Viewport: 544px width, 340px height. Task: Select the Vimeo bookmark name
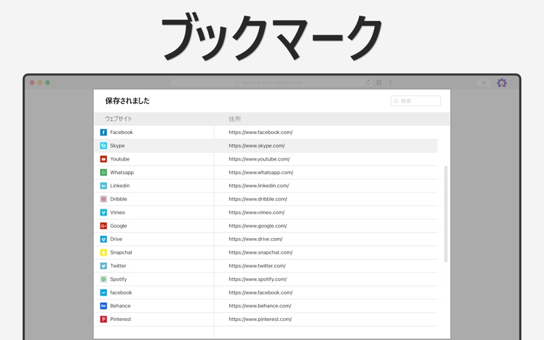click(x=118, y=212)
